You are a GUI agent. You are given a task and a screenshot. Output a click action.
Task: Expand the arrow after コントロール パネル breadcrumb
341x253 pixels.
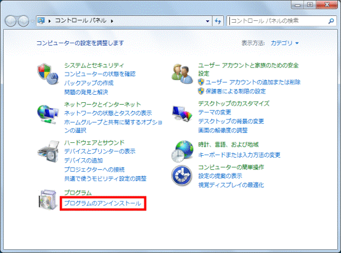click(112, 21)
